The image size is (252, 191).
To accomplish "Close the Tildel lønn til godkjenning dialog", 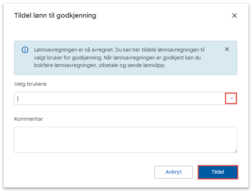I will click(234, 15).
